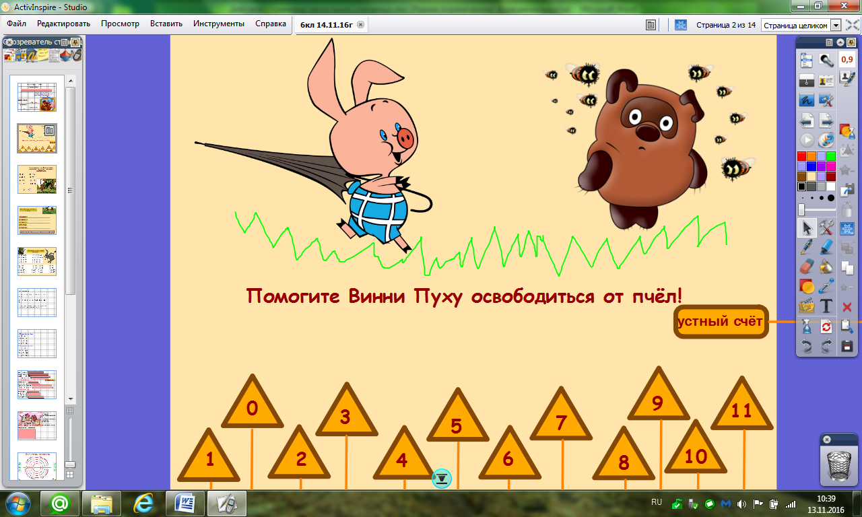Redo with the right curved arrow
Viewport: 862px width, 517px height.
(826, 347)
